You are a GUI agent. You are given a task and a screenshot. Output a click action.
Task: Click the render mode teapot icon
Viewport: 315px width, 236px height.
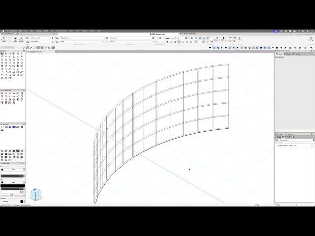(107, 38)
